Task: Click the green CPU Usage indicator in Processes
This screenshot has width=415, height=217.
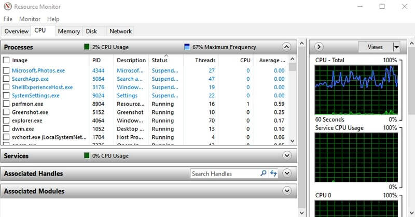Action: [87, 47]
